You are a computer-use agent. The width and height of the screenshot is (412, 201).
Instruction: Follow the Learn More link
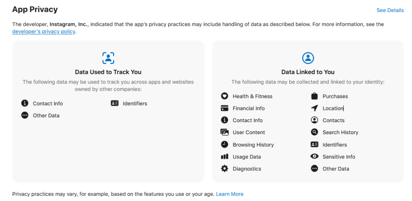tap(230, 194)
